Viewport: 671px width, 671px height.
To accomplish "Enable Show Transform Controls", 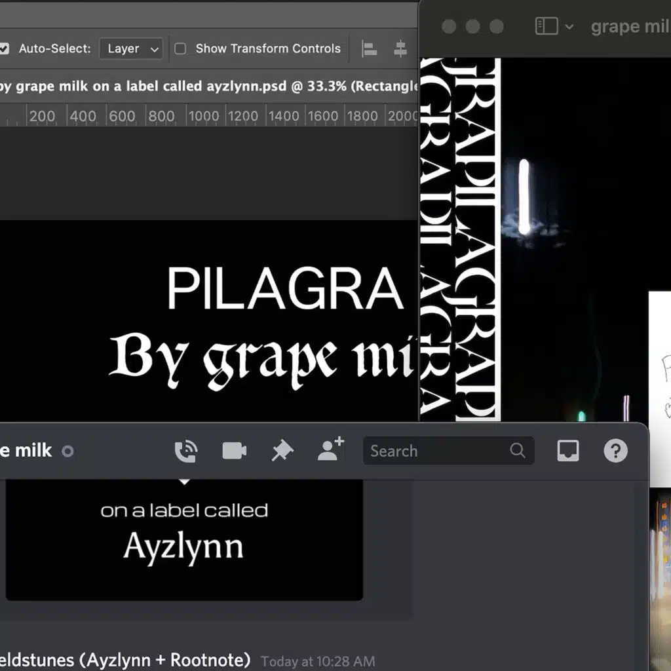I will 180,48.
